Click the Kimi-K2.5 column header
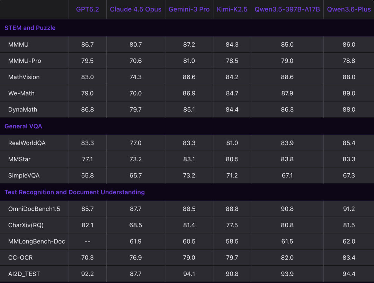The height and width of the screenshot is (283, 374). pos(232,9)
